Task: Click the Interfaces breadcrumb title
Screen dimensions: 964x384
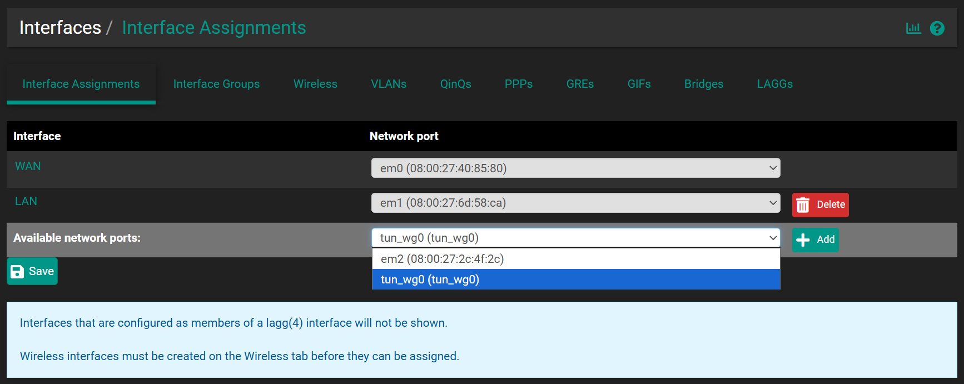Action: tap(60, 28)
